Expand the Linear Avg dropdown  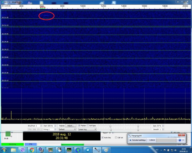click(x=87, y=129)
